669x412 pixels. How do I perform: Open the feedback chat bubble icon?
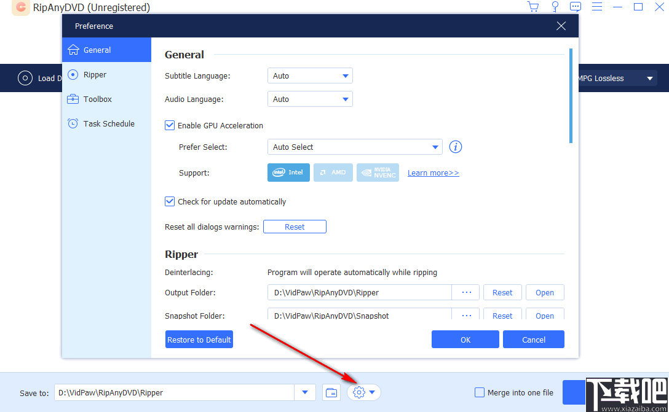(x=575, y=6)
